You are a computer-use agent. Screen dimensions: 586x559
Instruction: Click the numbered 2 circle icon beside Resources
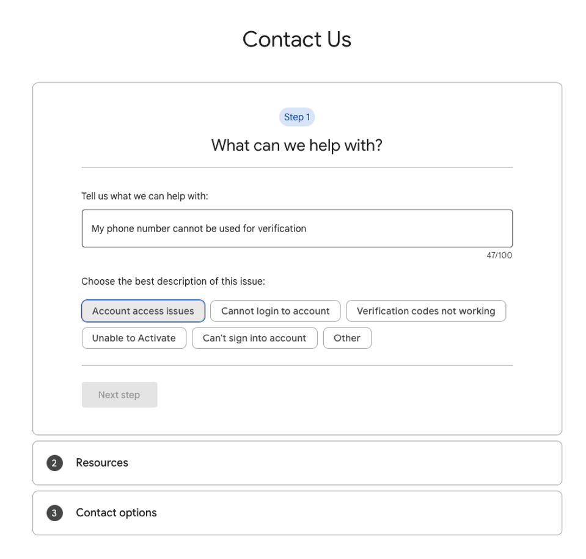(54, 463)
